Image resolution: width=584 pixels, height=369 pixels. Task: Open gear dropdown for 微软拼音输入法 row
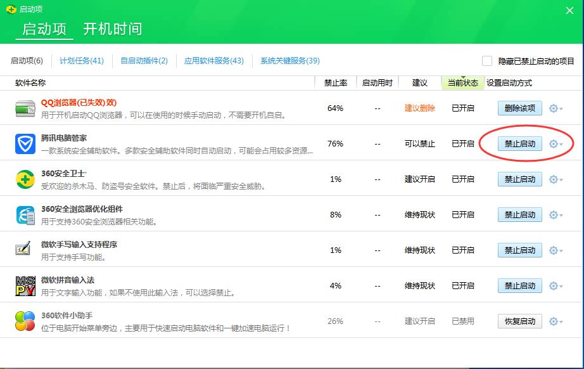click(x=555, y=286)
